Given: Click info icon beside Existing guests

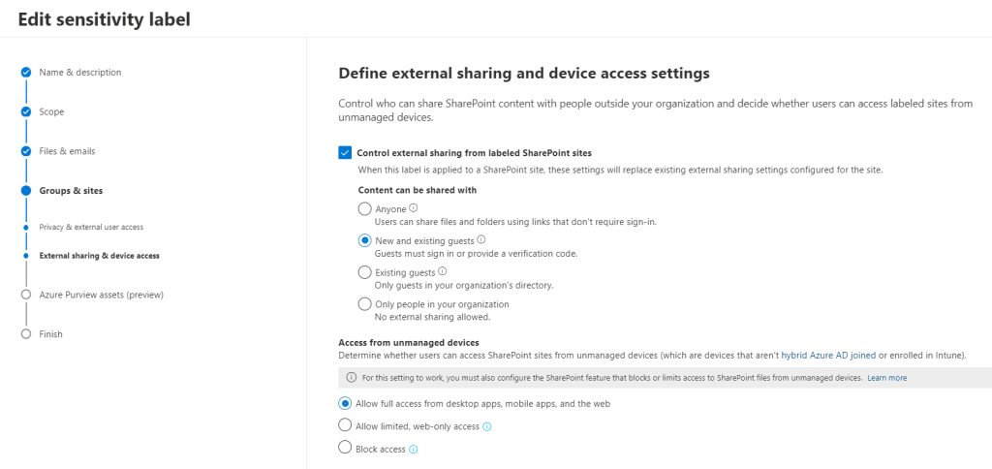Looking at the screenshot, I should point(443,272).
